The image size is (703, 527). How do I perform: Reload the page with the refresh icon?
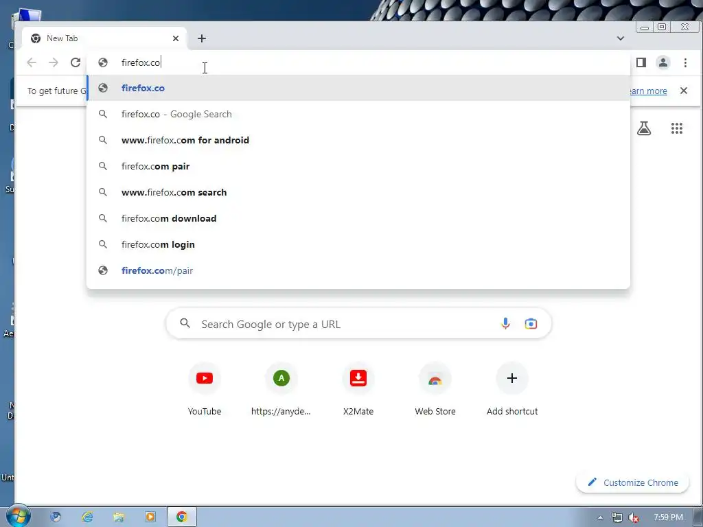[x=76, y=62]
